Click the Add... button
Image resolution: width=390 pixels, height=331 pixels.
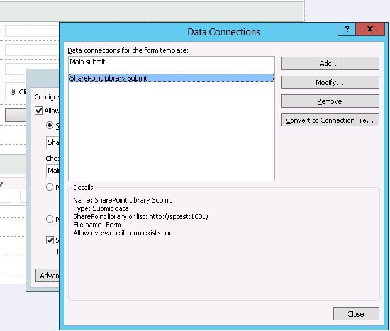[330, 64]
